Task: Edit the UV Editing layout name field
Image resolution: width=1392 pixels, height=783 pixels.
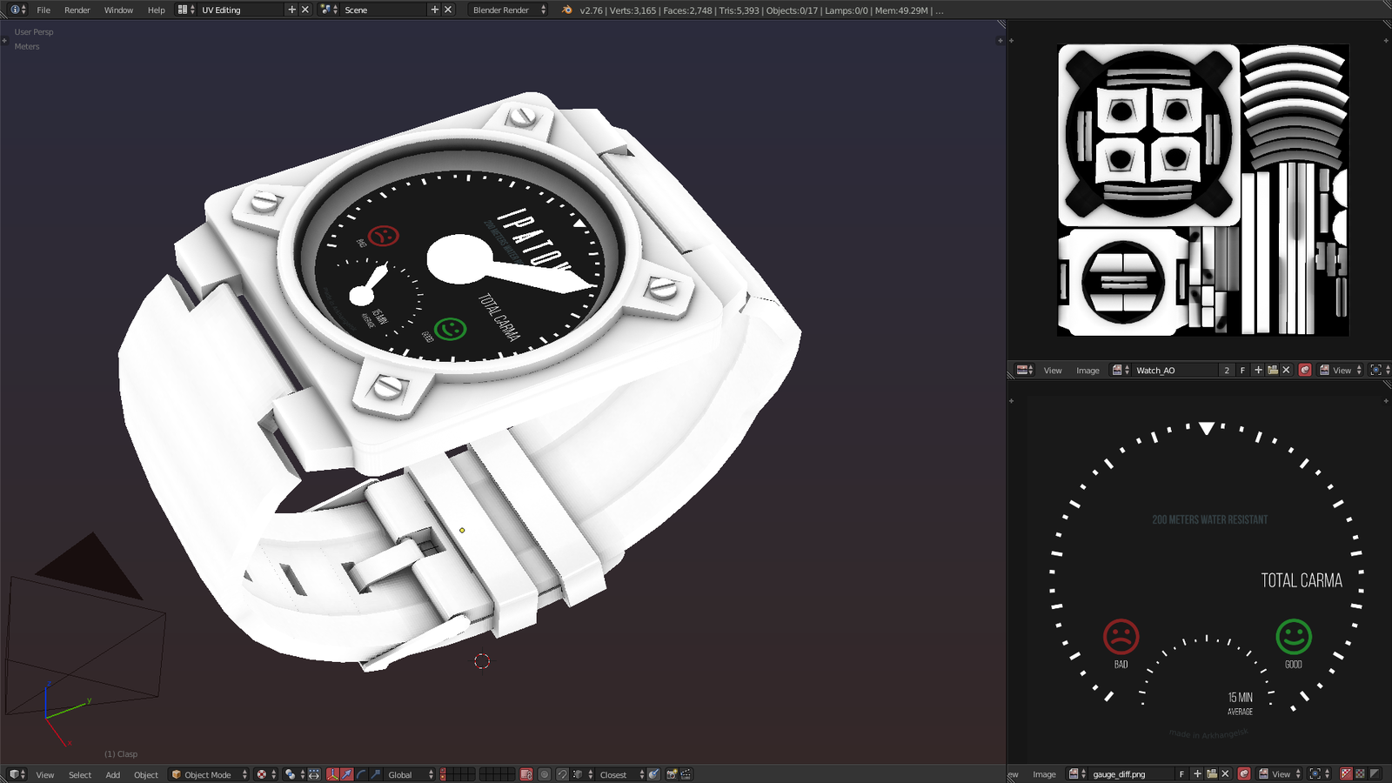Action: [x=242, y=10]
